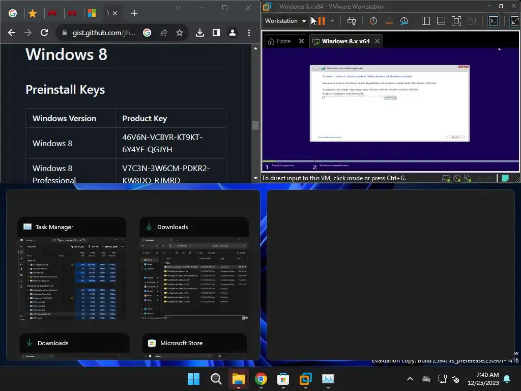Open Chrome downloads
Image resolution: width=521 pixels, height=391 pixels.
(199, 33)
